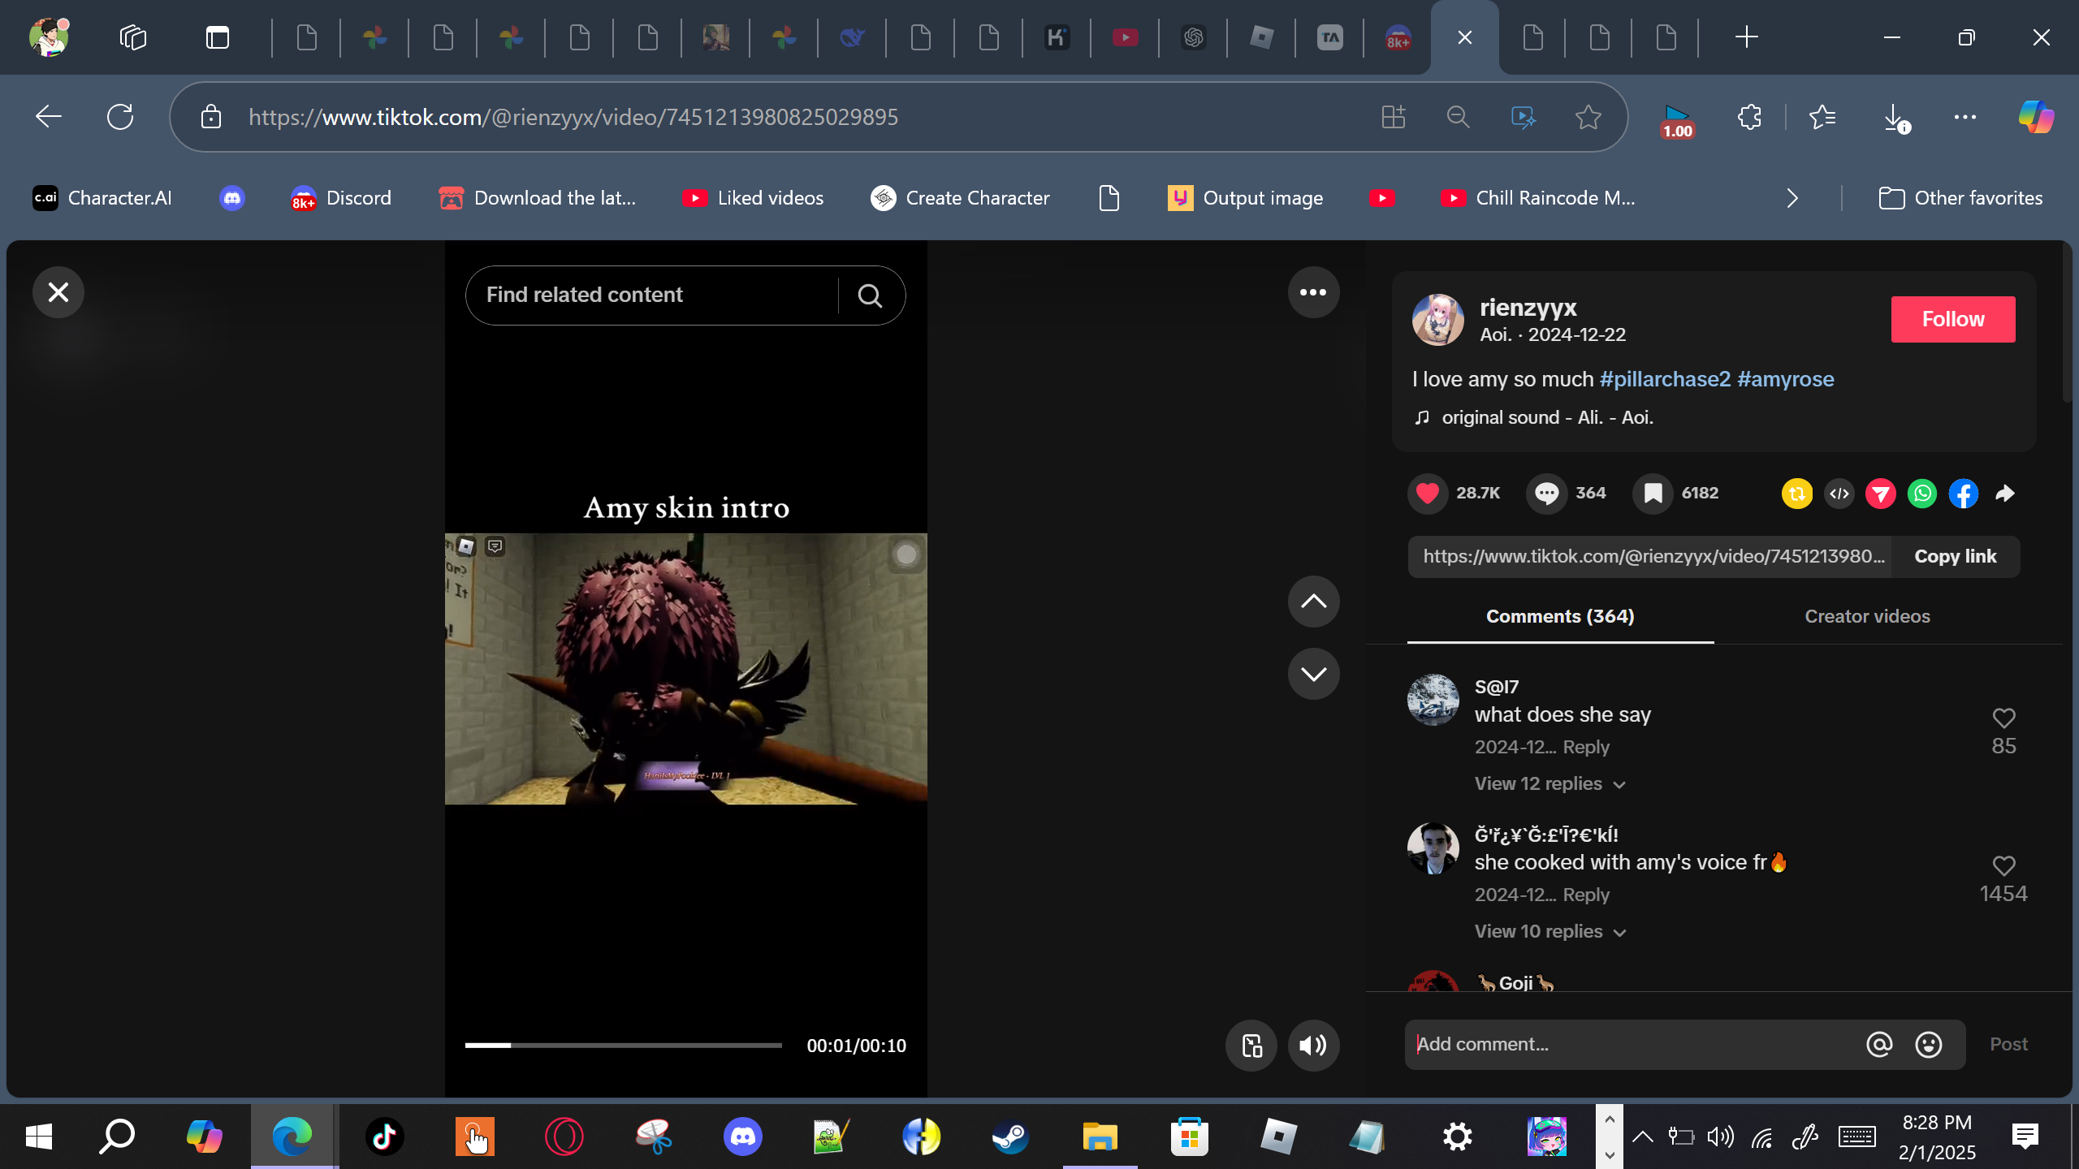The width and height of the screenshot is (2079, 1169).
Task: Open the three-dots video options menu
Action: [1312, 292]
